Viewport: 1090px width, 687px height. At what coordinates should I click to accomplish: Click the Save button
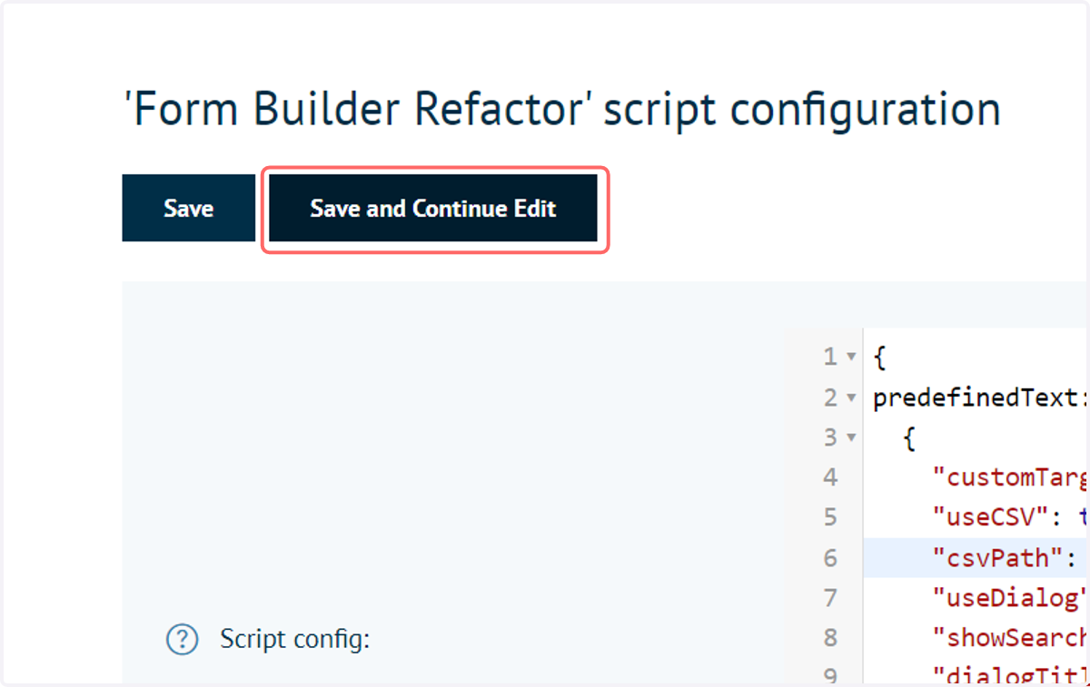(188, 208)
